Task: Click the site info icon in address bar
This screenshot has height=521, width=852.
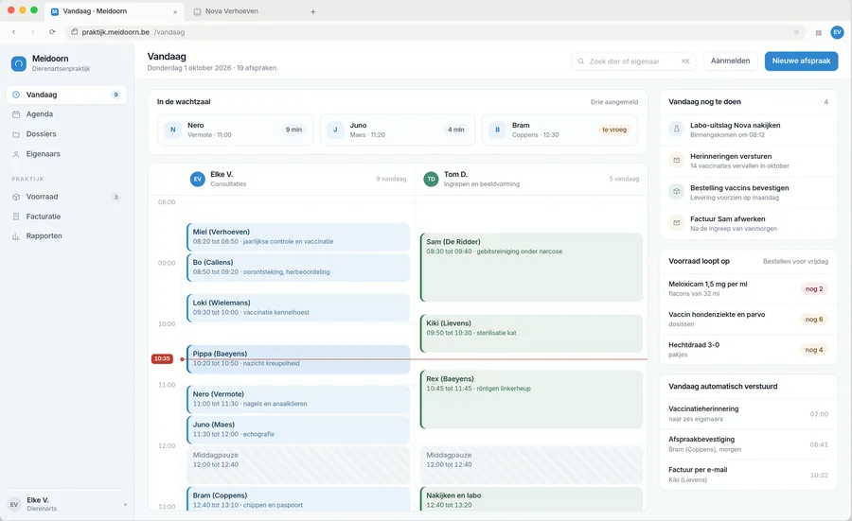Action: (x=75, y=32)
